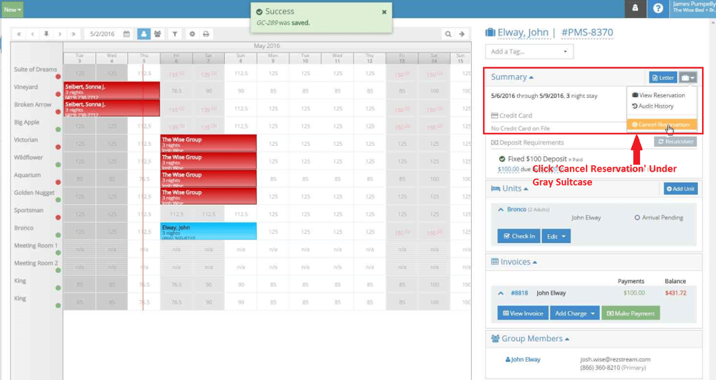The image size is (716, 380).
Task: Open the help question mark icon
Action: click(658, 8)
